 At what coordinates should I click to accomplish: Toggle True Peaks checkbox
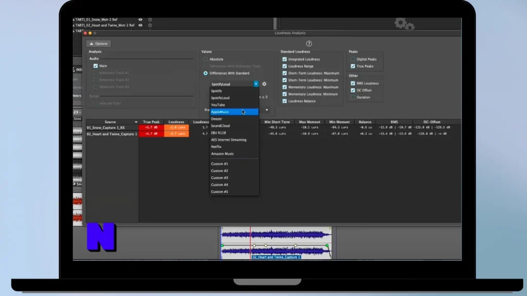(x=353, y=66)
